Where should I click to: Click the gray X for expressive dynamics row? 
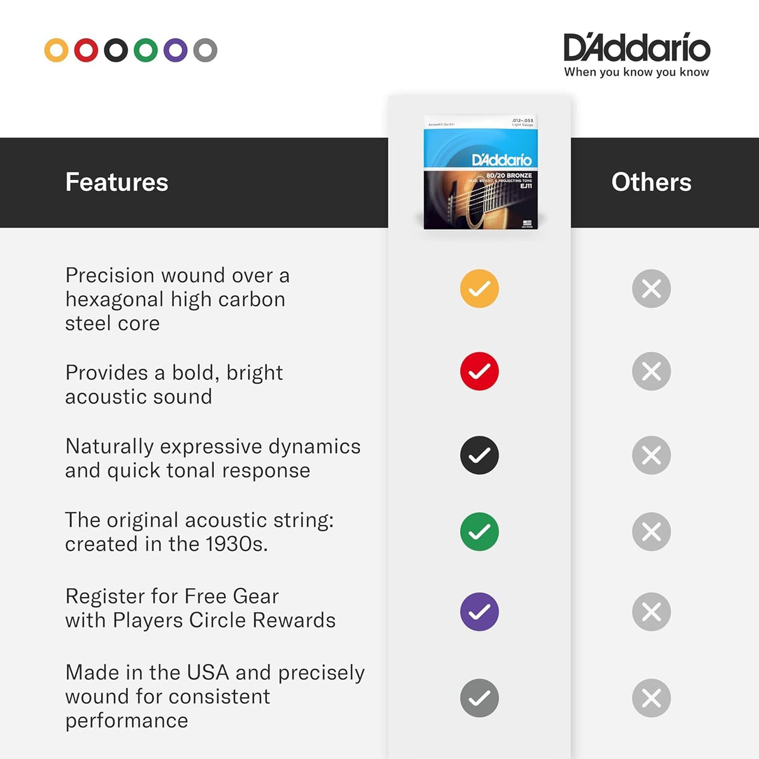[x=651, y=455]
